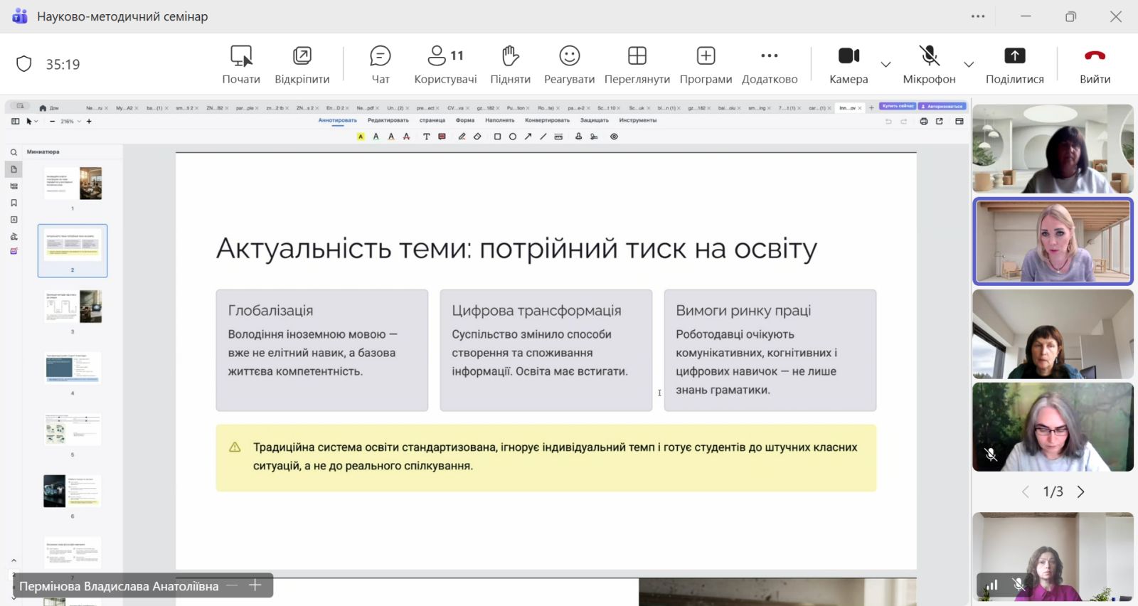
Task: Switch to the Редактировать tab
Action: [388, 120]
